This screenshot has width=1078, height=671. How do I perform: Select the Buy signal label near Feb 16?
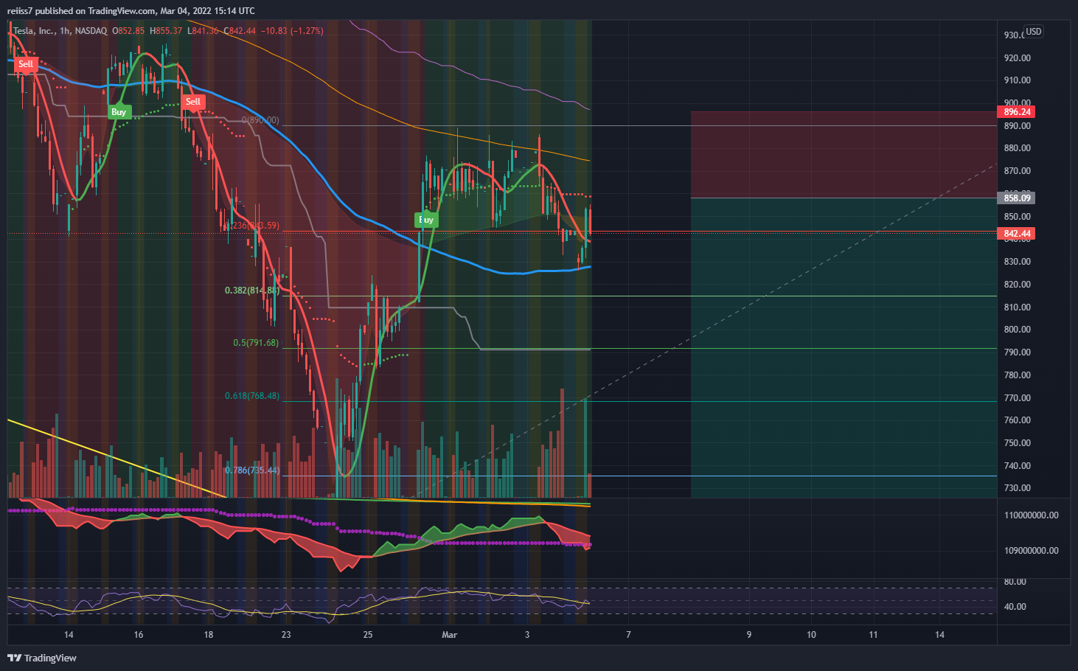click(x=119, y=112)
